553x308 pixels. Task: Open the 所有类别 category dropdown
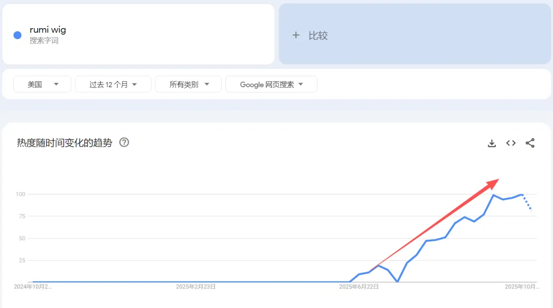pos(188,84)
